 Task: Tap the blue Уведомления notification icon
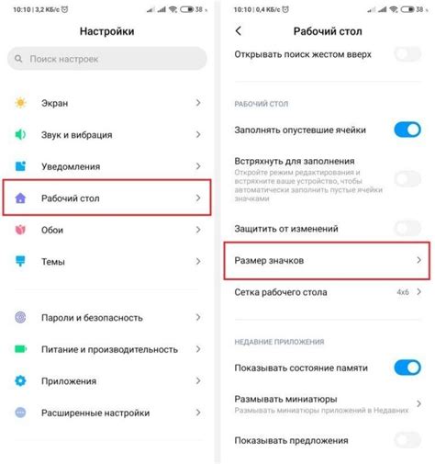tap(20, 166)
